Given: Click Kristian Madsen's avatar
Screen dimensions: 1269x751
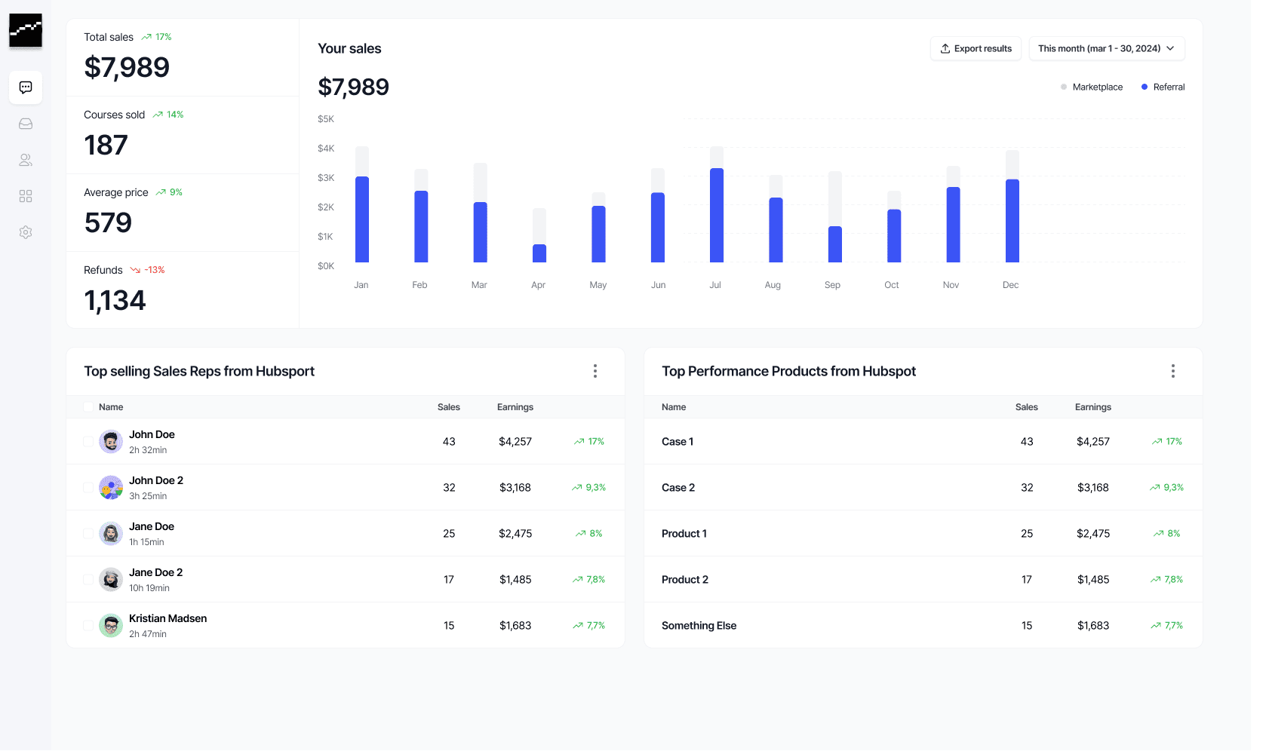Looking at the screenshot, I should [111, 626].
